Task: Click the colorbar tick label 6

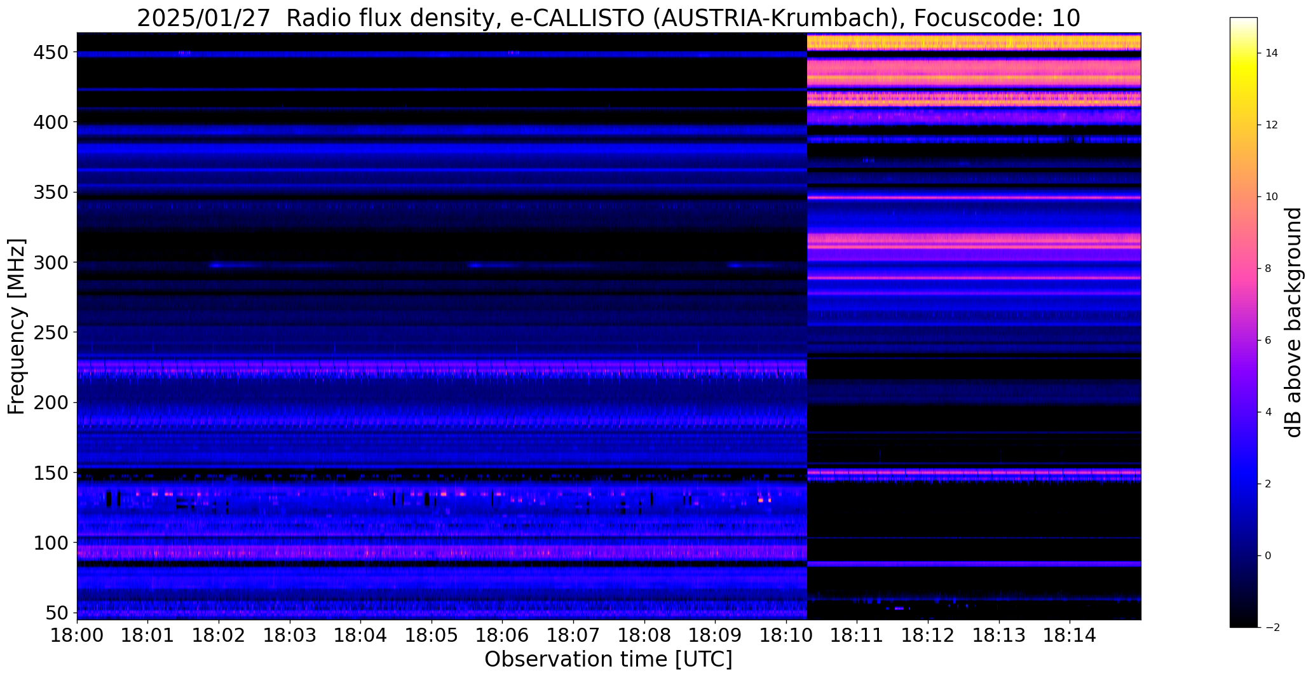Action: tap(1269, 340)
